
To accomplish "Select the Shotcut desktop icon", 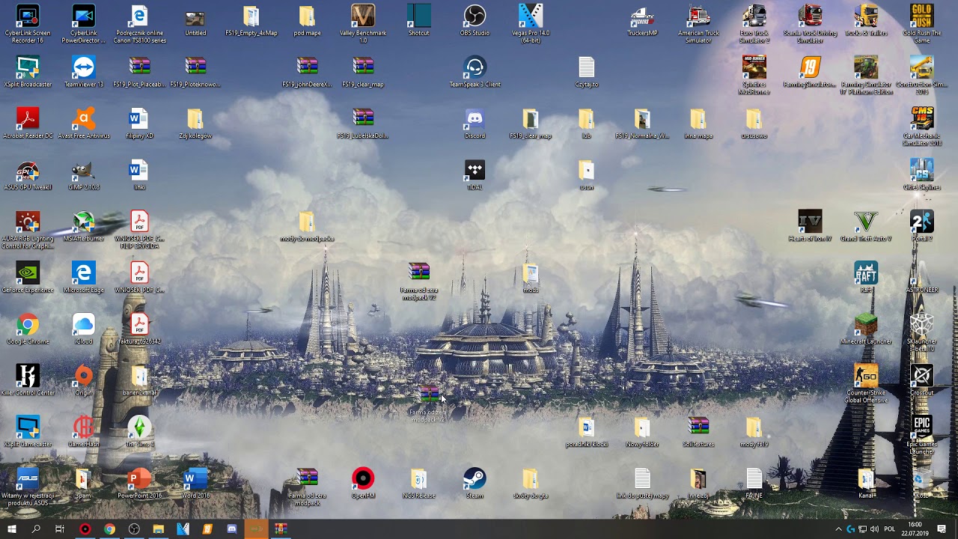I will pos(419,20).
